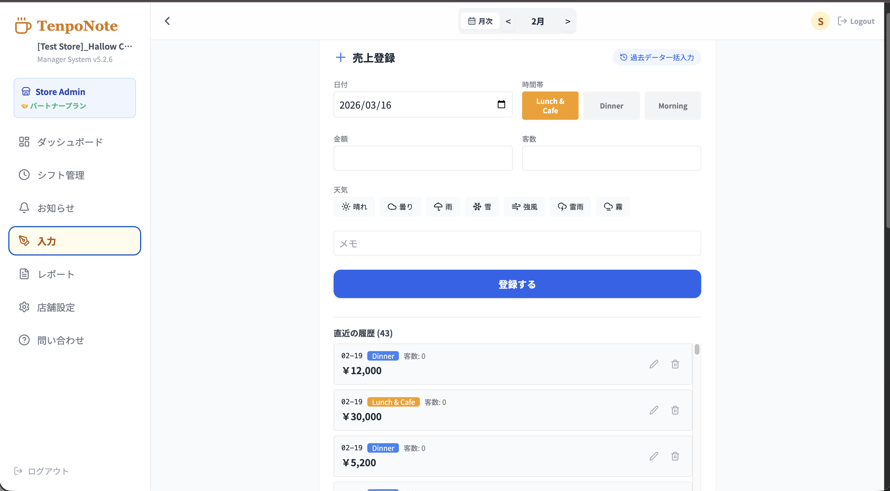
Task: Select 入力 in sidebar
Action: pyautogui.click(x=75, y=241)
